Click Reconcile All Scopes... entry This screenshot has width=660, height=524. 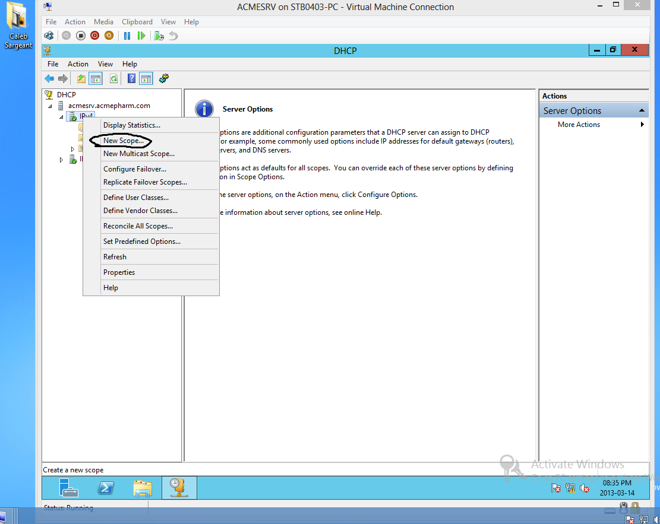coord(138,226)
